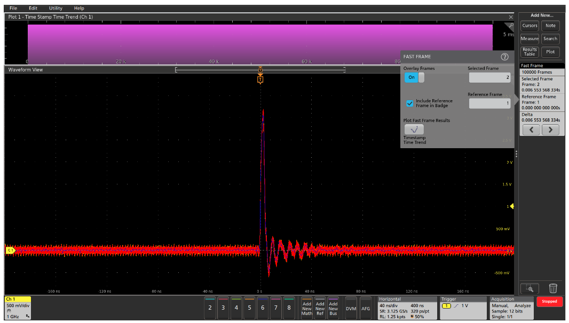Viewport: 569px width, 323px height.
Task: Click the trash can delete icon
Action: tap(553, 288)
